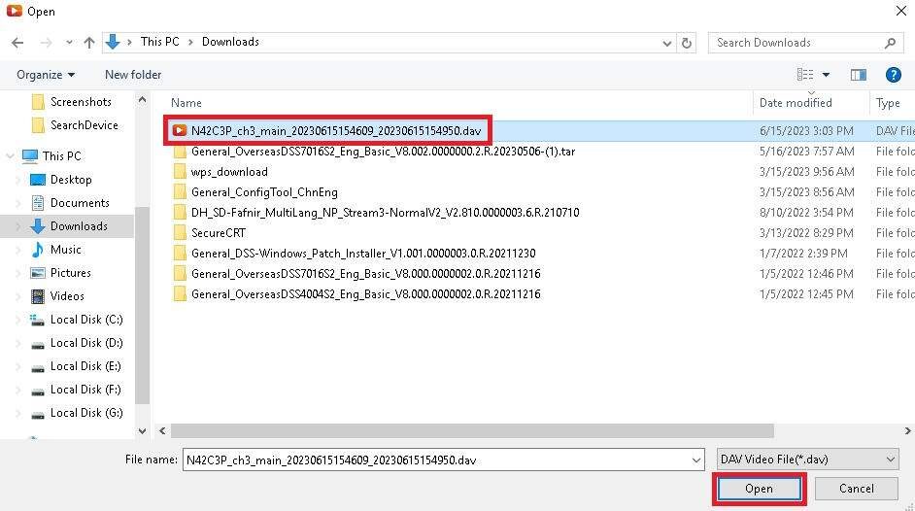Click the Back navigation arrow
The width and height of the screenshot is (915, 511).
(17, 43)
